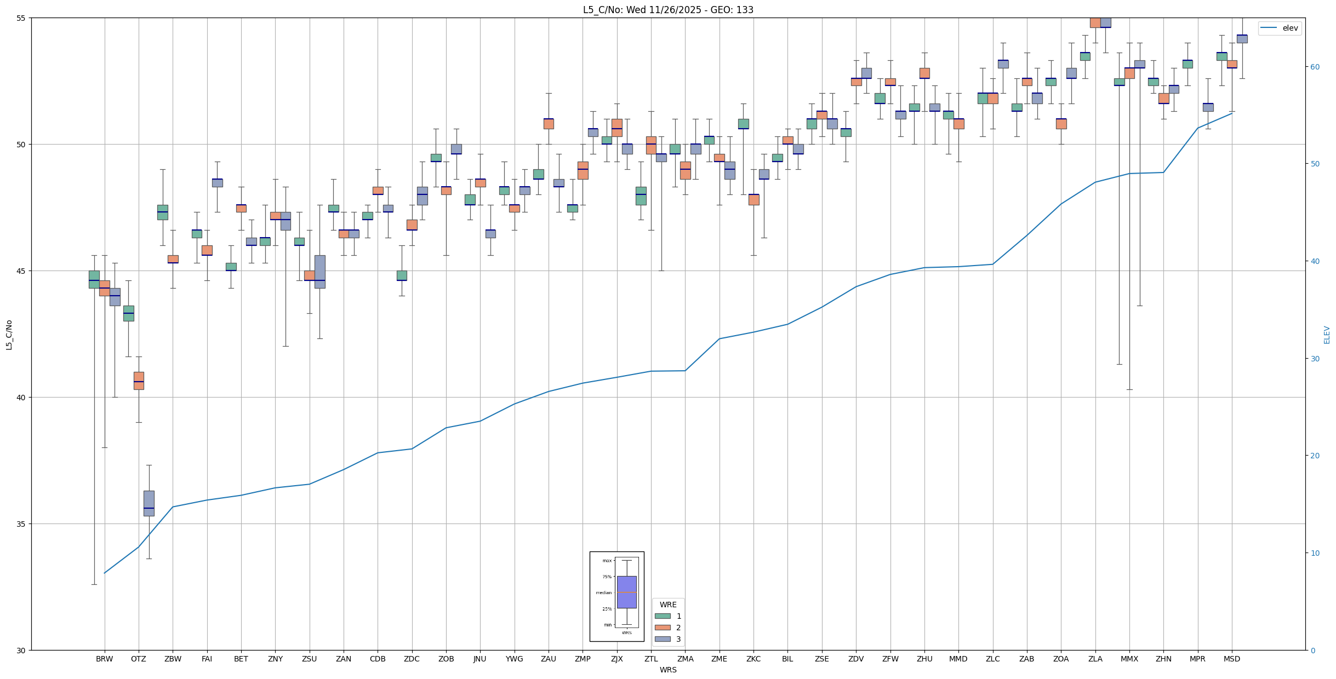
Task: Click the BRW station tick label
Action: pyautogui.click(x=104, y=659)
